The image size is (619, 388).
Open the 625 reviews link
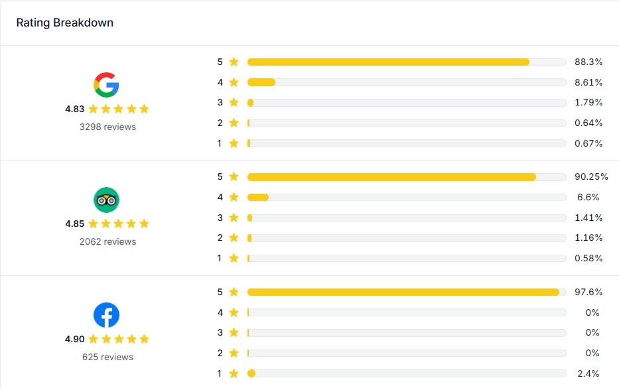point(107,357)
